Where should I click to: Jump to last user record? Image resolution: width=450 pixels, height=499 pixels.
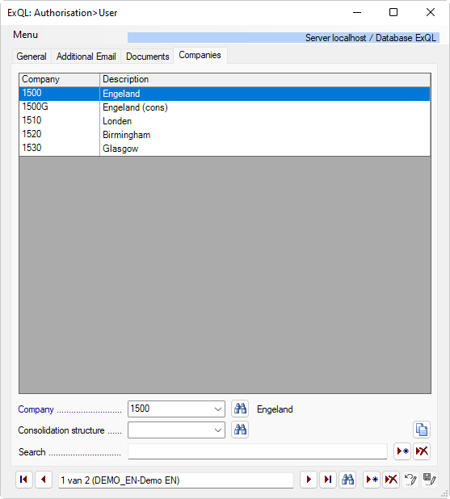point(328,480)
